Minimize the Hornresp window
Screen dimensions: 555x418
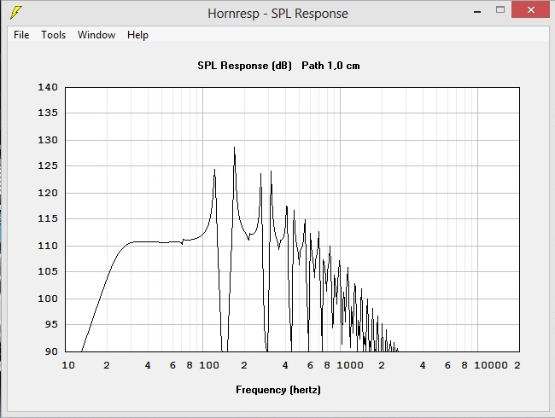(477, 11)
